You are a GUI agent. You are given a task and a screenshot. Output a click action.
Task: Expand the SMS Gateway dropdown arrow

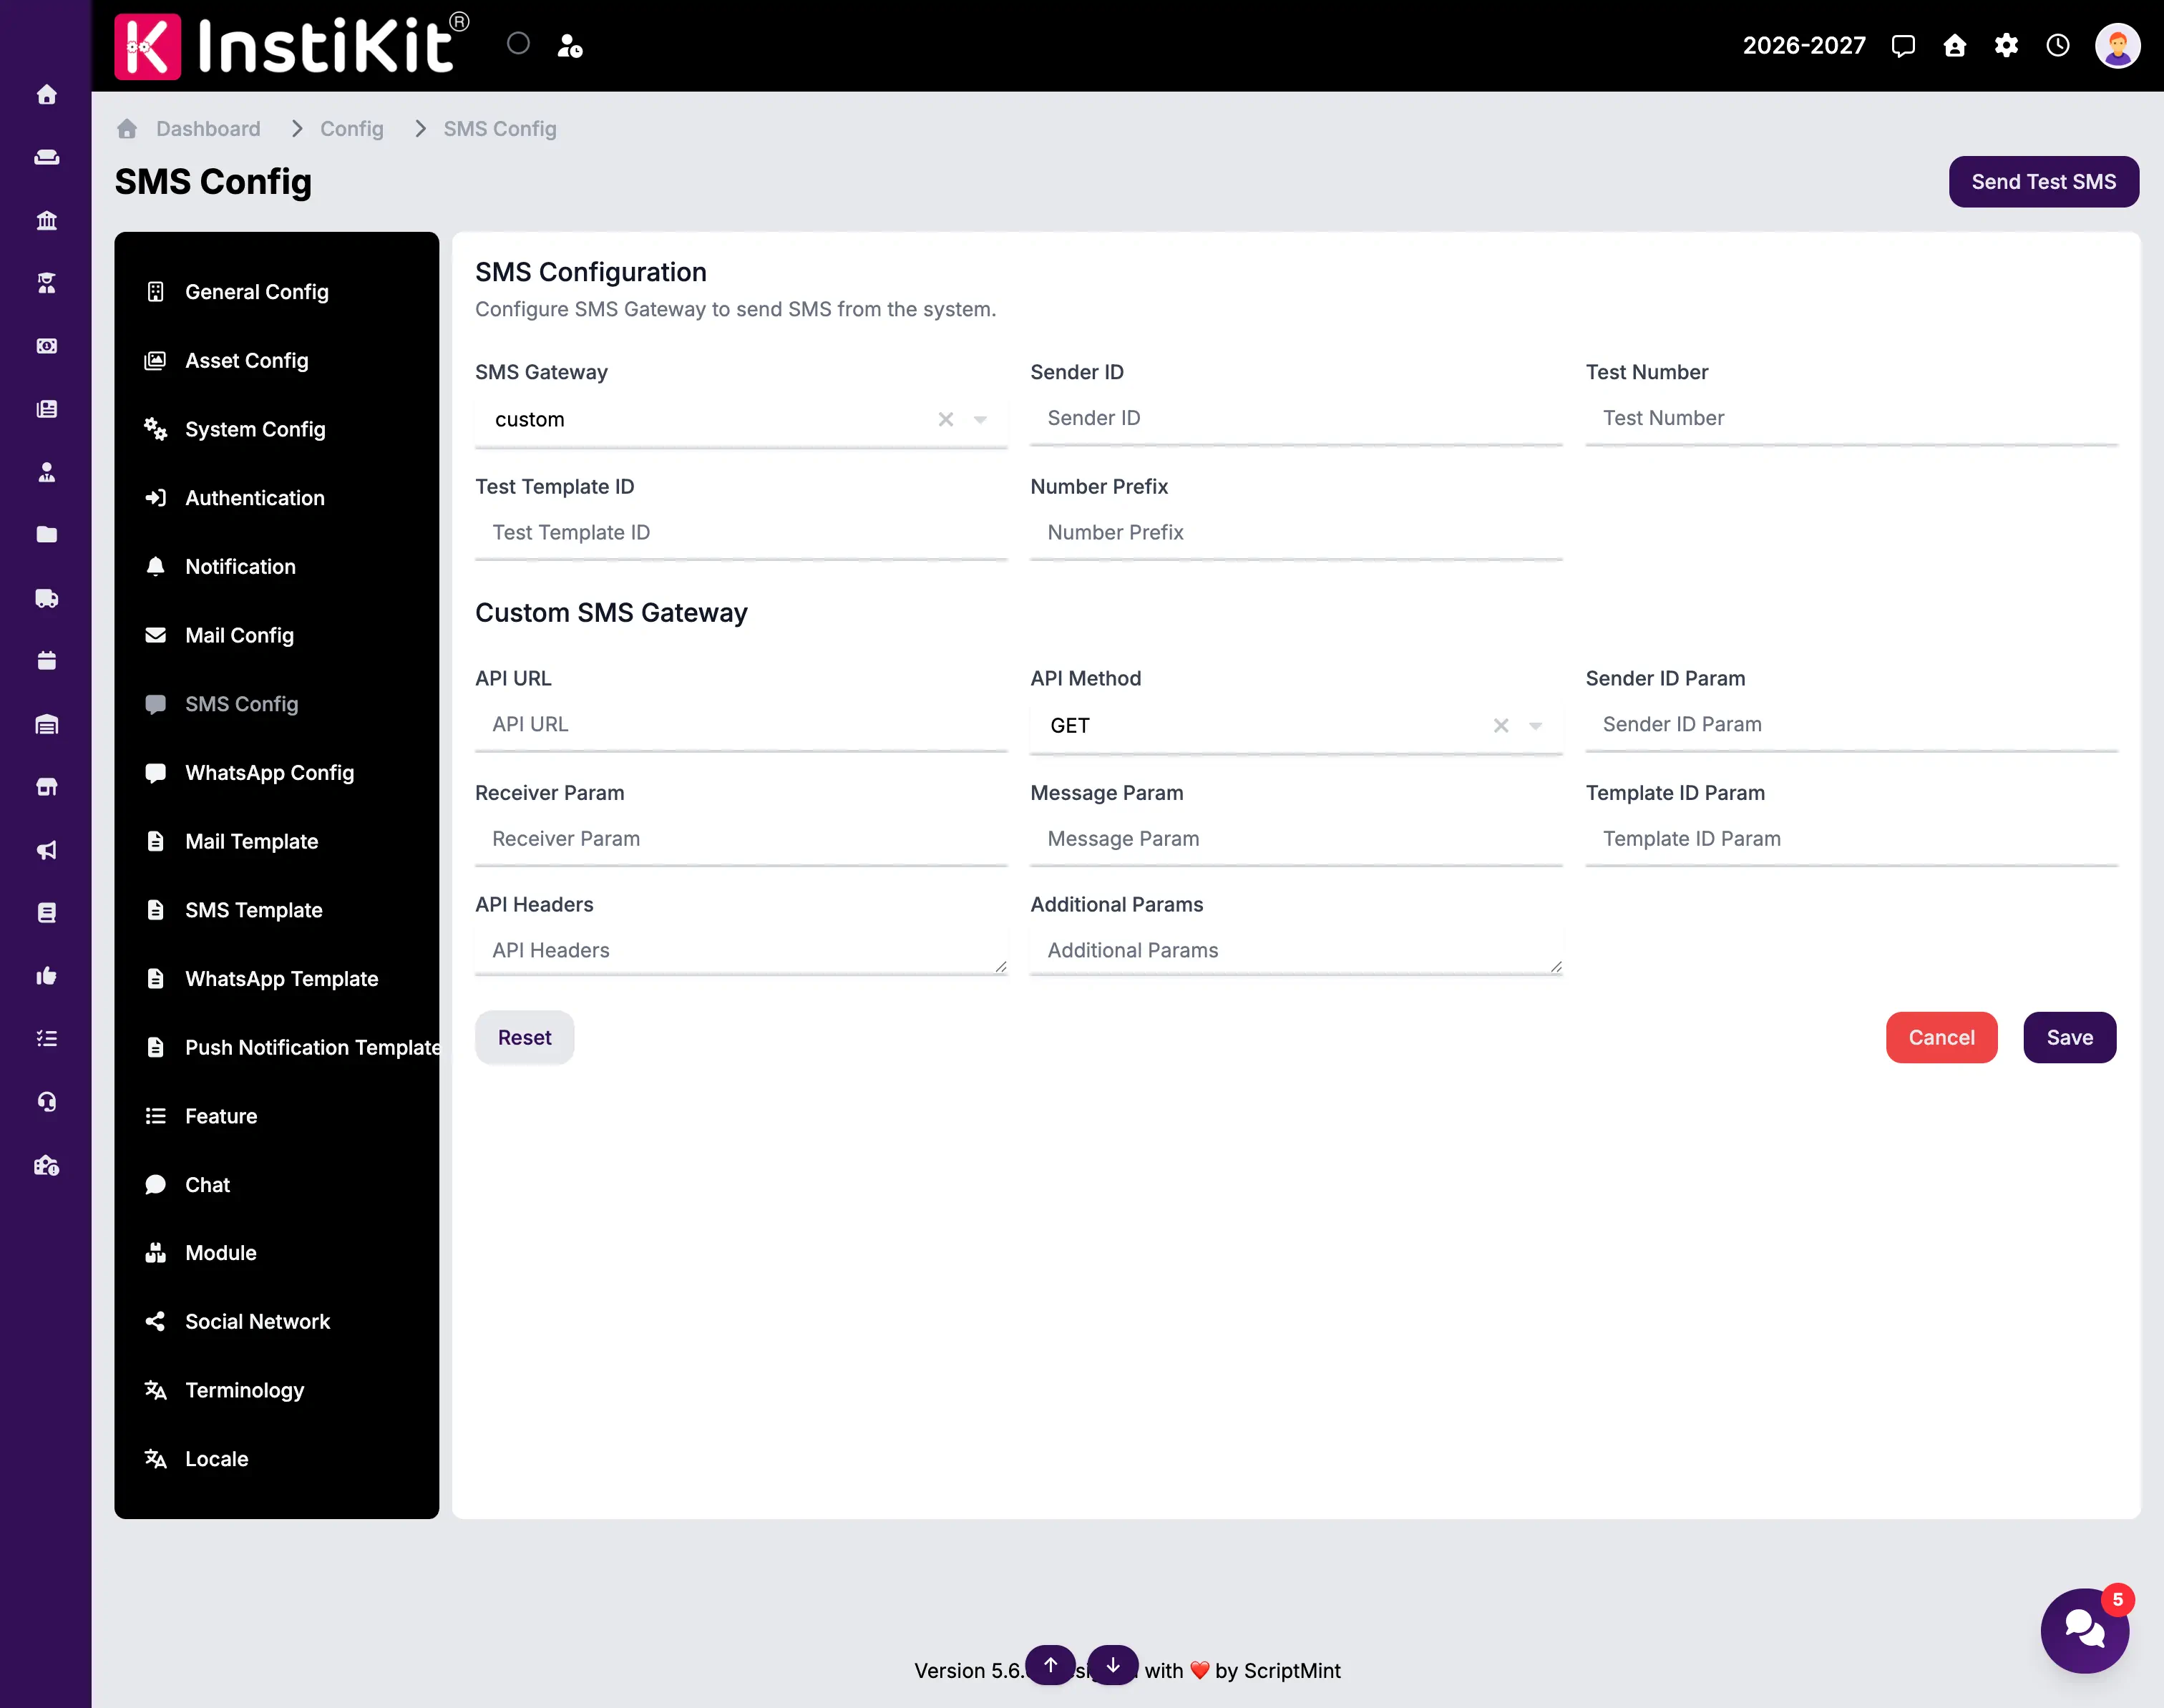[x=981, y=420]
